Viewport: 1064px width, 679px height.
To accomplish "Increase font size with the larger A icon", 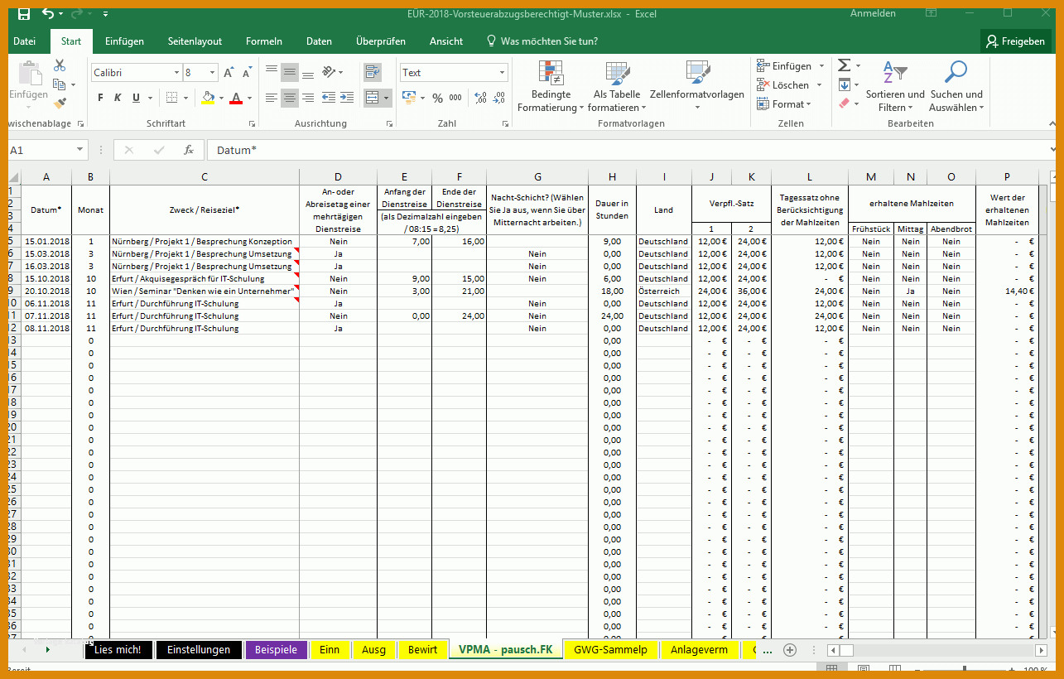I will (229, 73).
